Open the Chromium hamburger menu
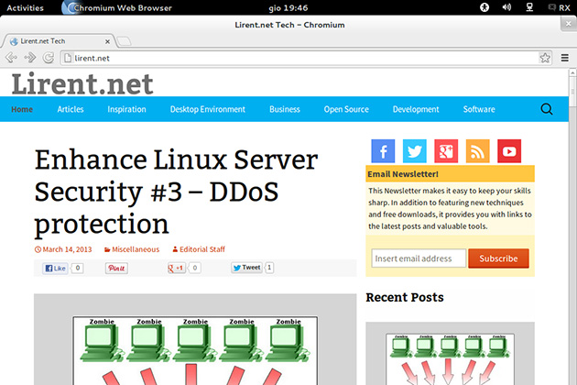 point(564,58)
